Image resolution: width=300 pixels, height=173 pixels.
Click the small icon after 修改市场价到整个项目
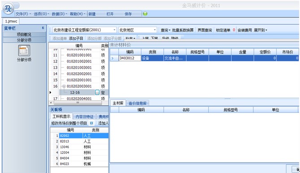click(91, 123)
